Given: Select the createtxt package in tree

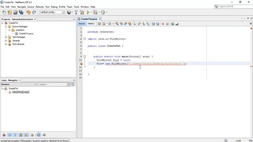Looking at the screenshot, I should tap(20, 30).
